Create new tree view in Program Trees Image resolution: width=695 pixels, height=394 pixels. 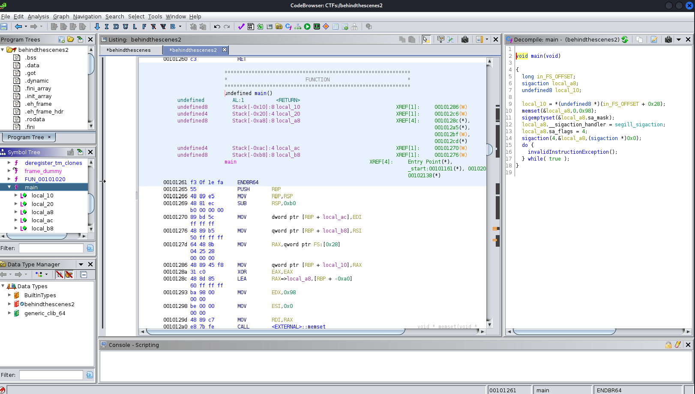(61, 39)
